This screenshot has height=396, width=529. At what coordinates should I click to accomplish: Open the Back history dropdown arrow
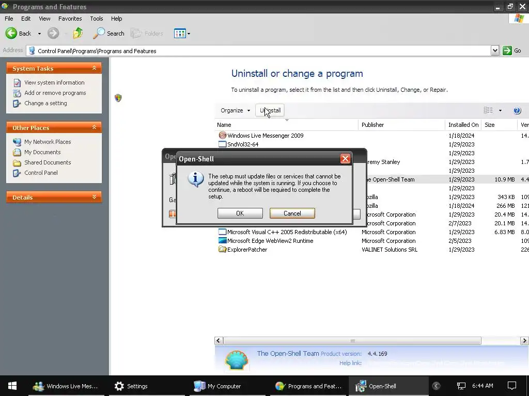[39, 34]
